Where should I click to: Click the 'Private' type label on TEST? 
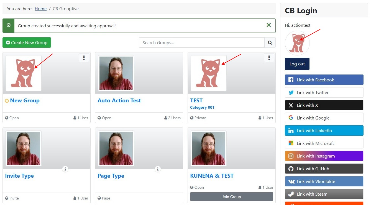[x=200, y=118]
